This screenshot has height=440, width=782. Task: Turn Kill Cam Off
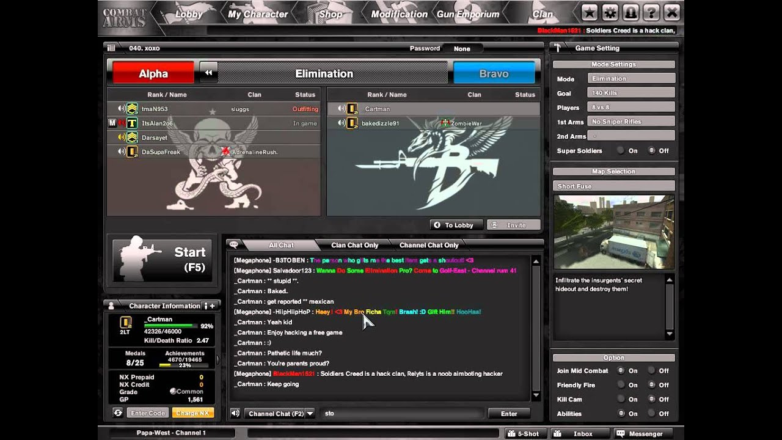coord(651,399)
